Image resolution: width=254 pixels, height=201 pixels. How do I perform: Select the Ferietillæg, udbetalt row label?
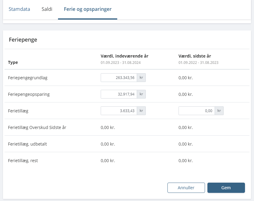27,144
